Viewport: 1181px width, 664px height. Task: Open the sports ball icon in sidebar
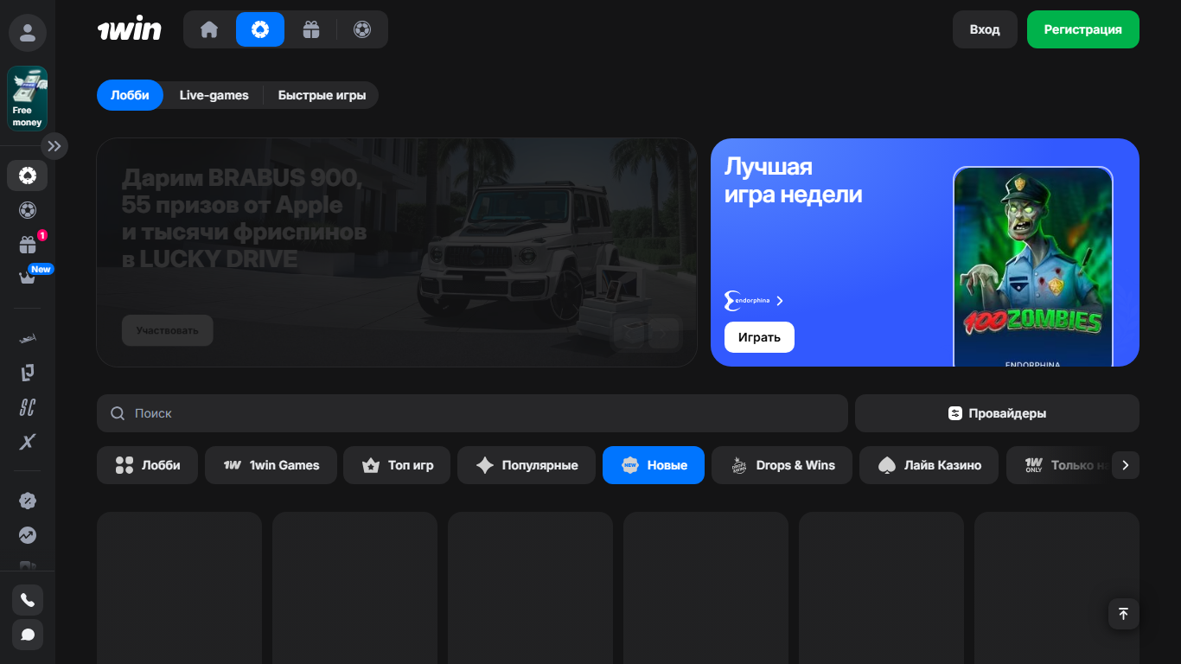pos(28,210)
